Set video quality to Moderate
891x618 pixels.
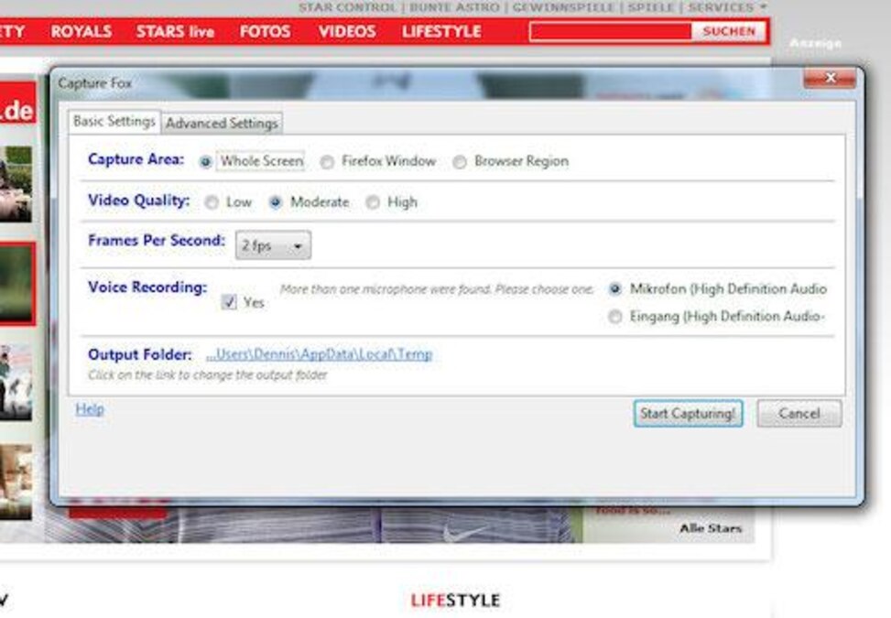(276, 203)
